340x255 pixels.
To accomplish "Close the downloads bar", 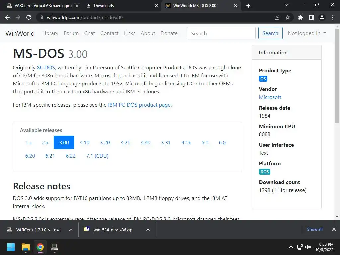I will [334, 229].
